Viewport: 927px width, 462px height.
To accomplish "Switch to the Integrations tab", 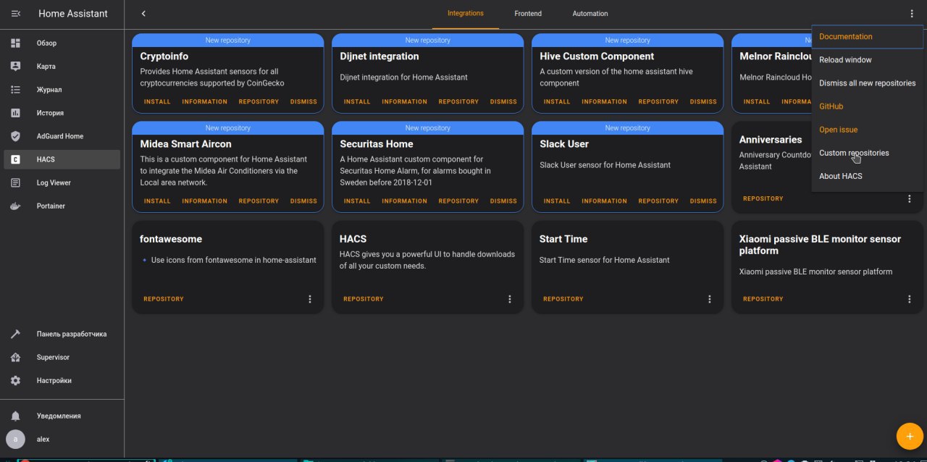I will tap(466, 14).
